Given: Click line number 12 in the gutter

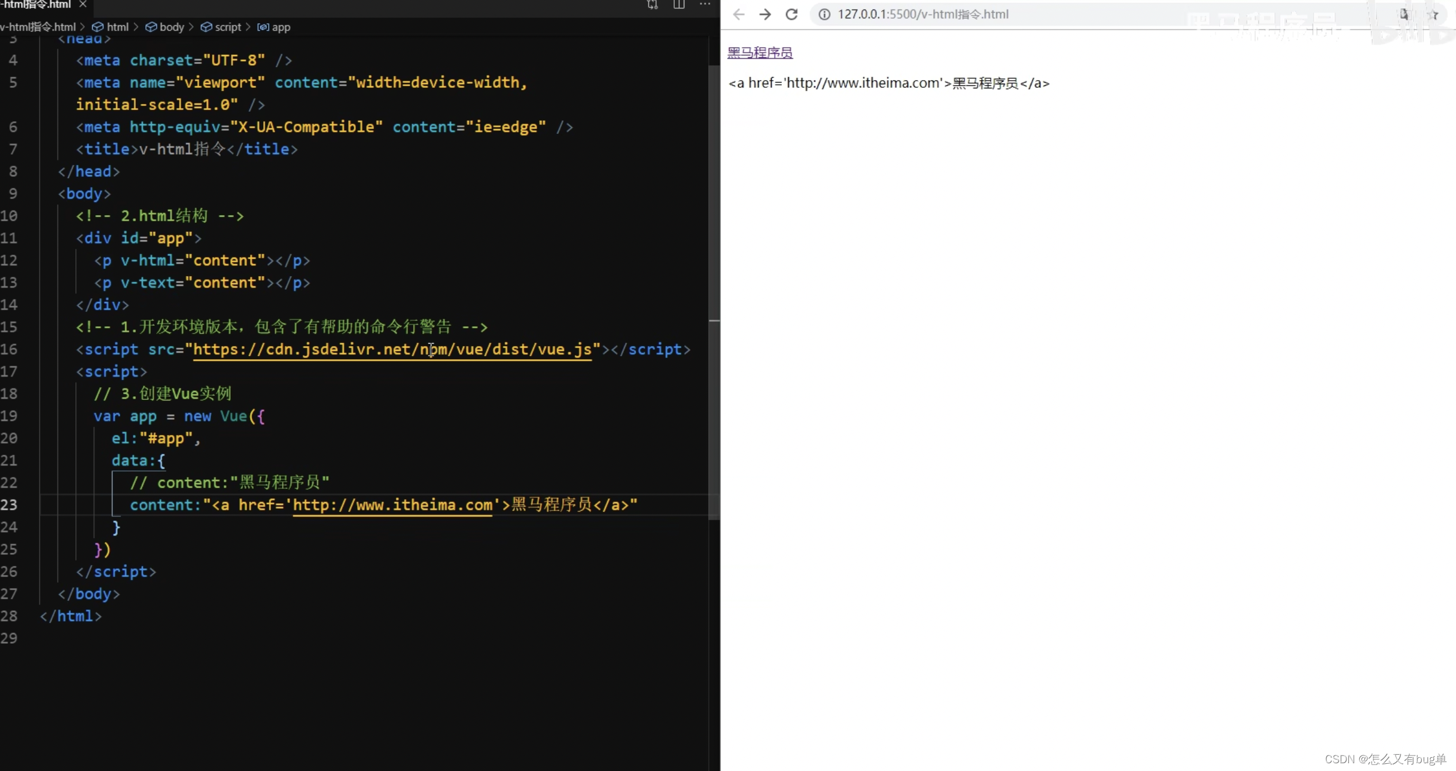Looking at the screenshot, I should click(9, 261).
